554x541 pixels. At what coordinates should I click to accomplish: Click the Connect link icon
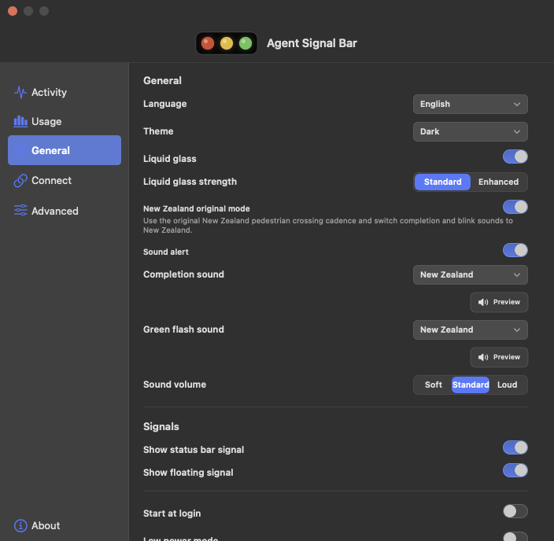[x=20, y=180]
